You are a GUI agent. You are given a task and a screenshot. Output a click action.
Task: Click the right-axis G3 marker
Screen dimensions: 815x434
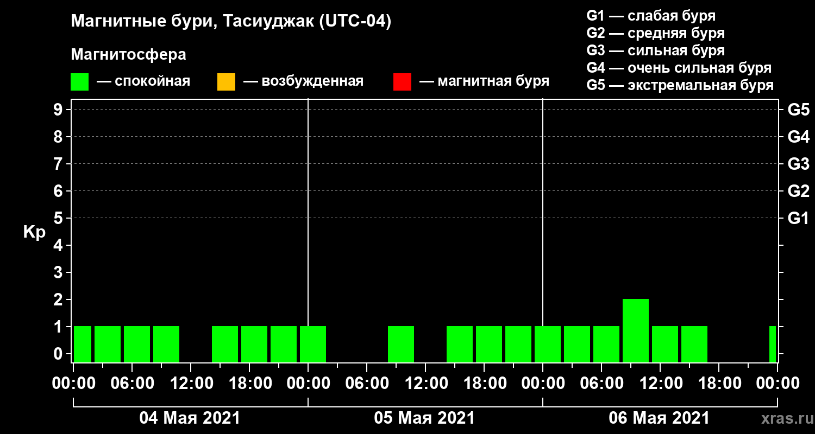click(x=798, y=164)
